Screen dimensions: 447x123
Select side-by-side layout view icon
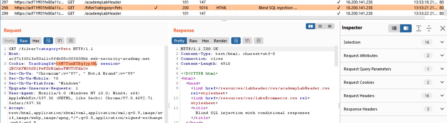pos(310,26)
